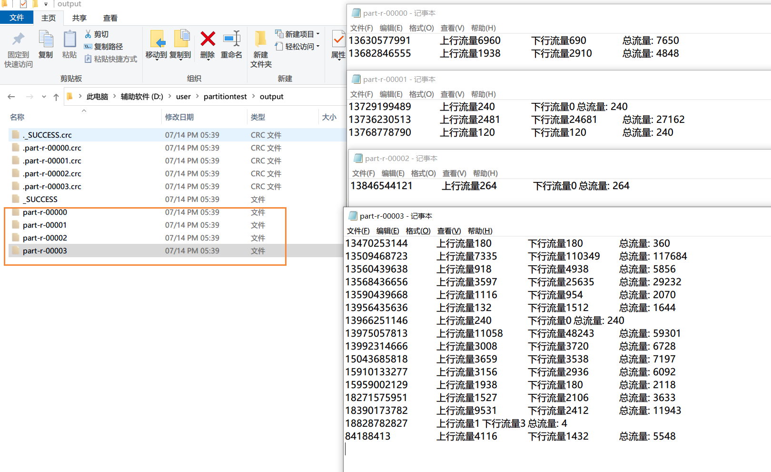
Task: Click the part-r-00001 notepad title icon
Action: (356, 79)
